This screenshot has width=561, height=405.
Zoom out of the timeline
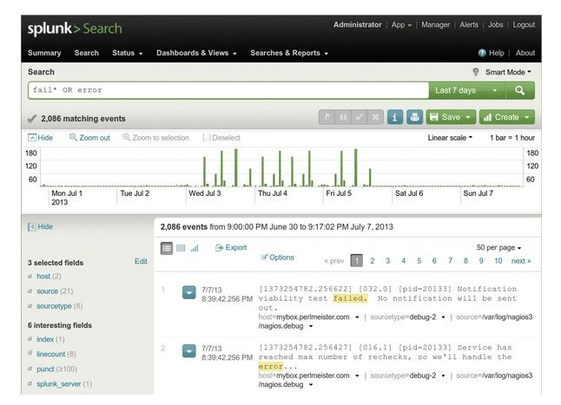(89, 138)
